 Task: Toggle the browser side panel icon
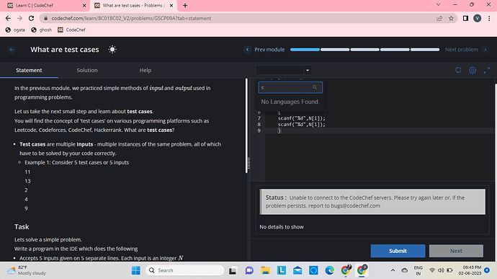pyautogui.click(x=465, y=19)
